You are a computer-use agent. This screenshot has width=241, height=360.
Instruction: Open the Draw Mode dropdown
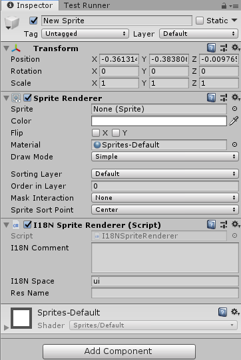[x=165, y=157]
